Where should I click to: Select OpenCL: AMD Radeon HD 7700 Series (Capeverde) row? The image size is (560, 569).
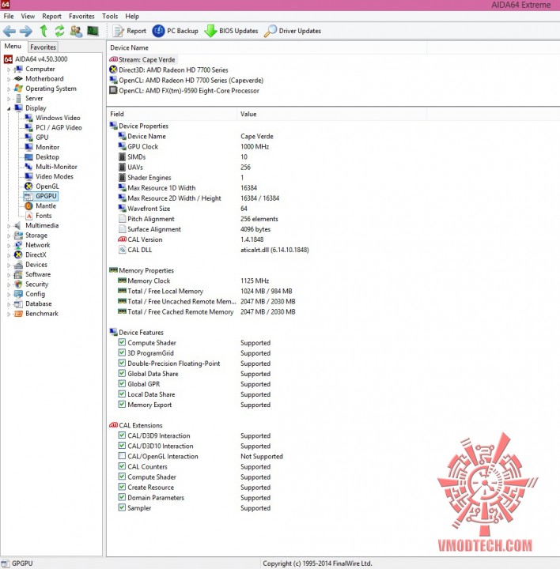191,80
